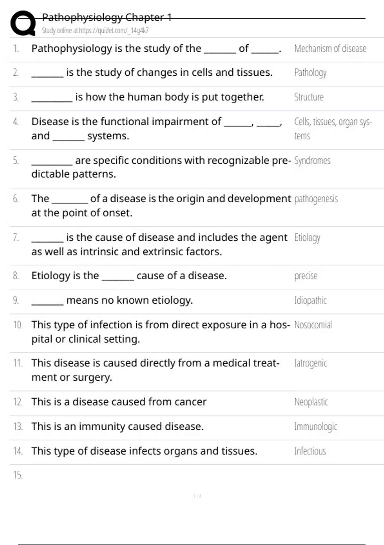
Task: Click the 'Nosocomial' answer
Action: pos(313,325)
